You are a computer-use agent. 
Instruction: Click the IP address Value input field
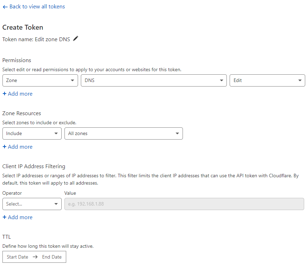click(184, 204)
